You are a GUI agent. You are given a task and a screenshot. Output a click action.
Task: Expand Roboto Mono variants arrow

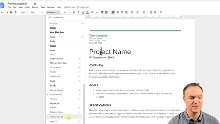coord(80,112)
